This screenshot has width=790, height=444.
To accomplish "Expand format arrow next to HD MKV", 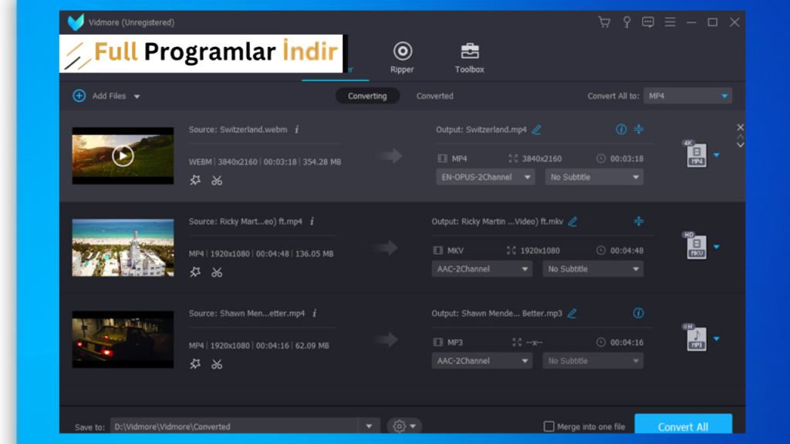I will 717,247.
